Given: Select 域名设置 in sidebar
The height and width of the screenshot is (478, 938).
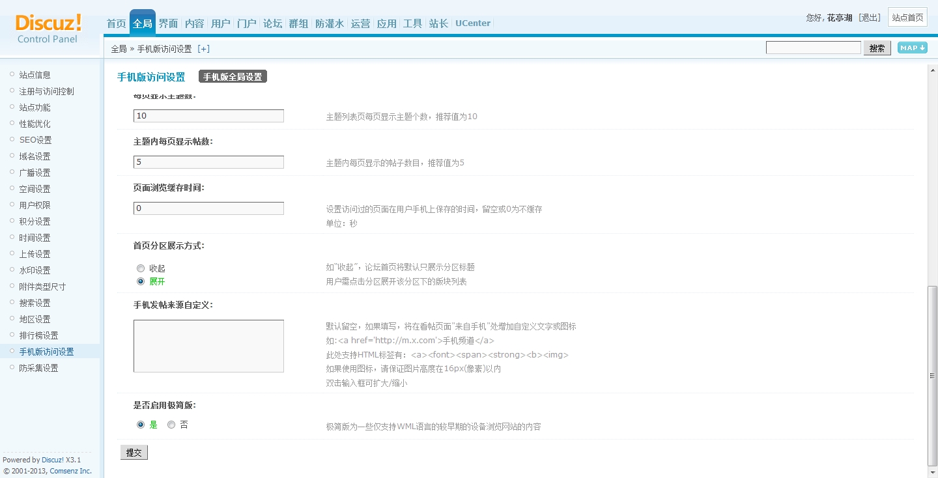Looking at the screenshot, I should pos(35,156).
